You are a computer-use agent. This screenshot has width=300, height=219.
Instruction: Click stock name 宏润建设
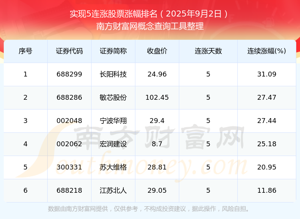113,144
